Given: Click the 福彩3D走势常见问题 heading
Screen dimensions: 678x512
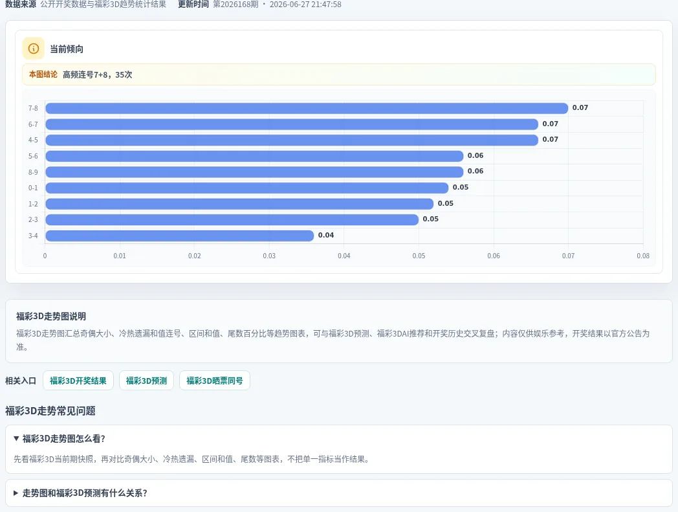Looking at the screenshot, I should (x=50, y=411).
